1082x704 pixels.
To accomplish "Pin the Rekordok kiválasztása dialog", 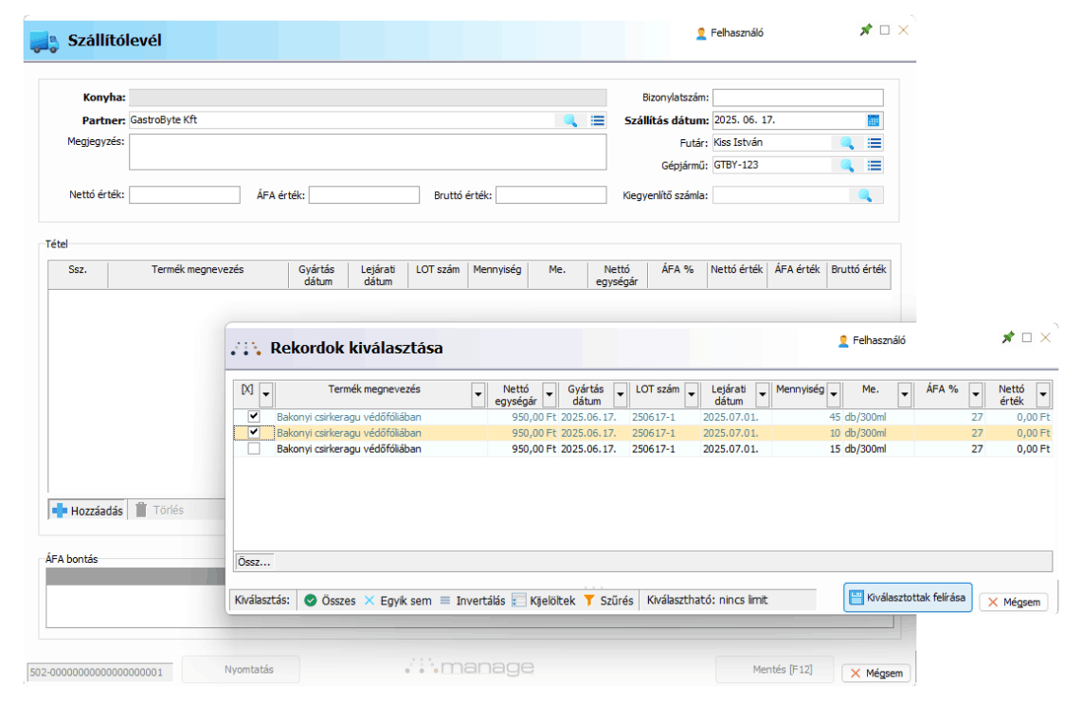I will pos(1008,338).
